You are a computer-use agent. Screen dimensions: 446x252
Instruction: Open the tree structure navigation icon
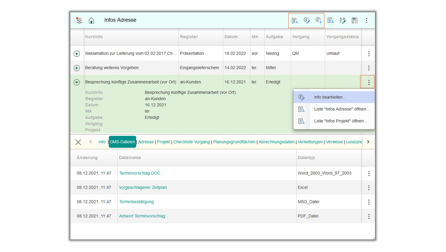(x=79, y=20)
